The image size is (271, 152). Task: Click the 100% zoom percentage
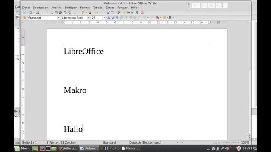[245, 143]
